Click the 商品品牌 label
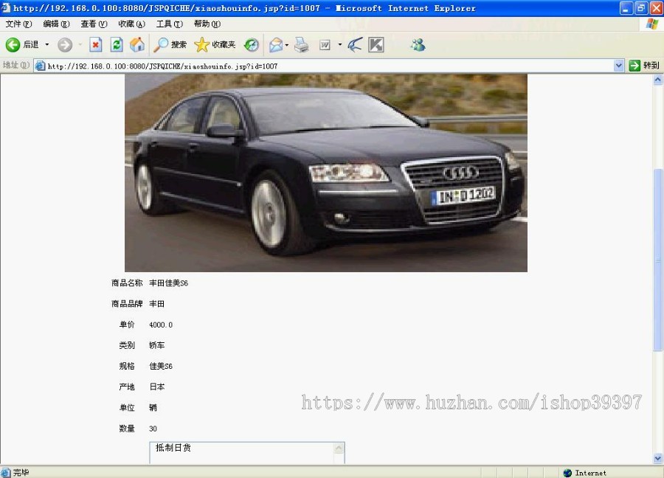Image resolution: width=664 pixels, height=478 pixels. pyautogui.click(x=127, y=304)
